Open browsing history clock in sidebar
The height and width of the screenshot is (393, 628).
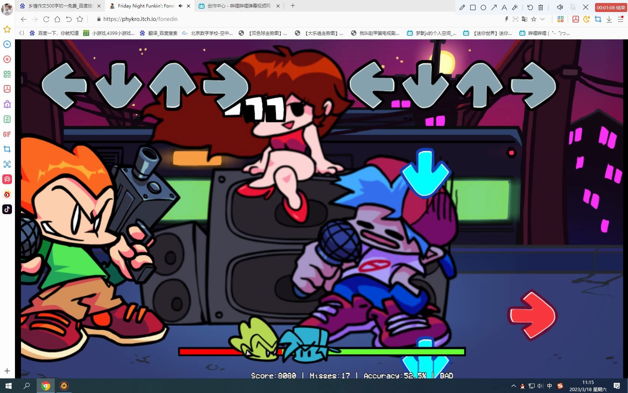pyautogui.click(x=7, y=44)
